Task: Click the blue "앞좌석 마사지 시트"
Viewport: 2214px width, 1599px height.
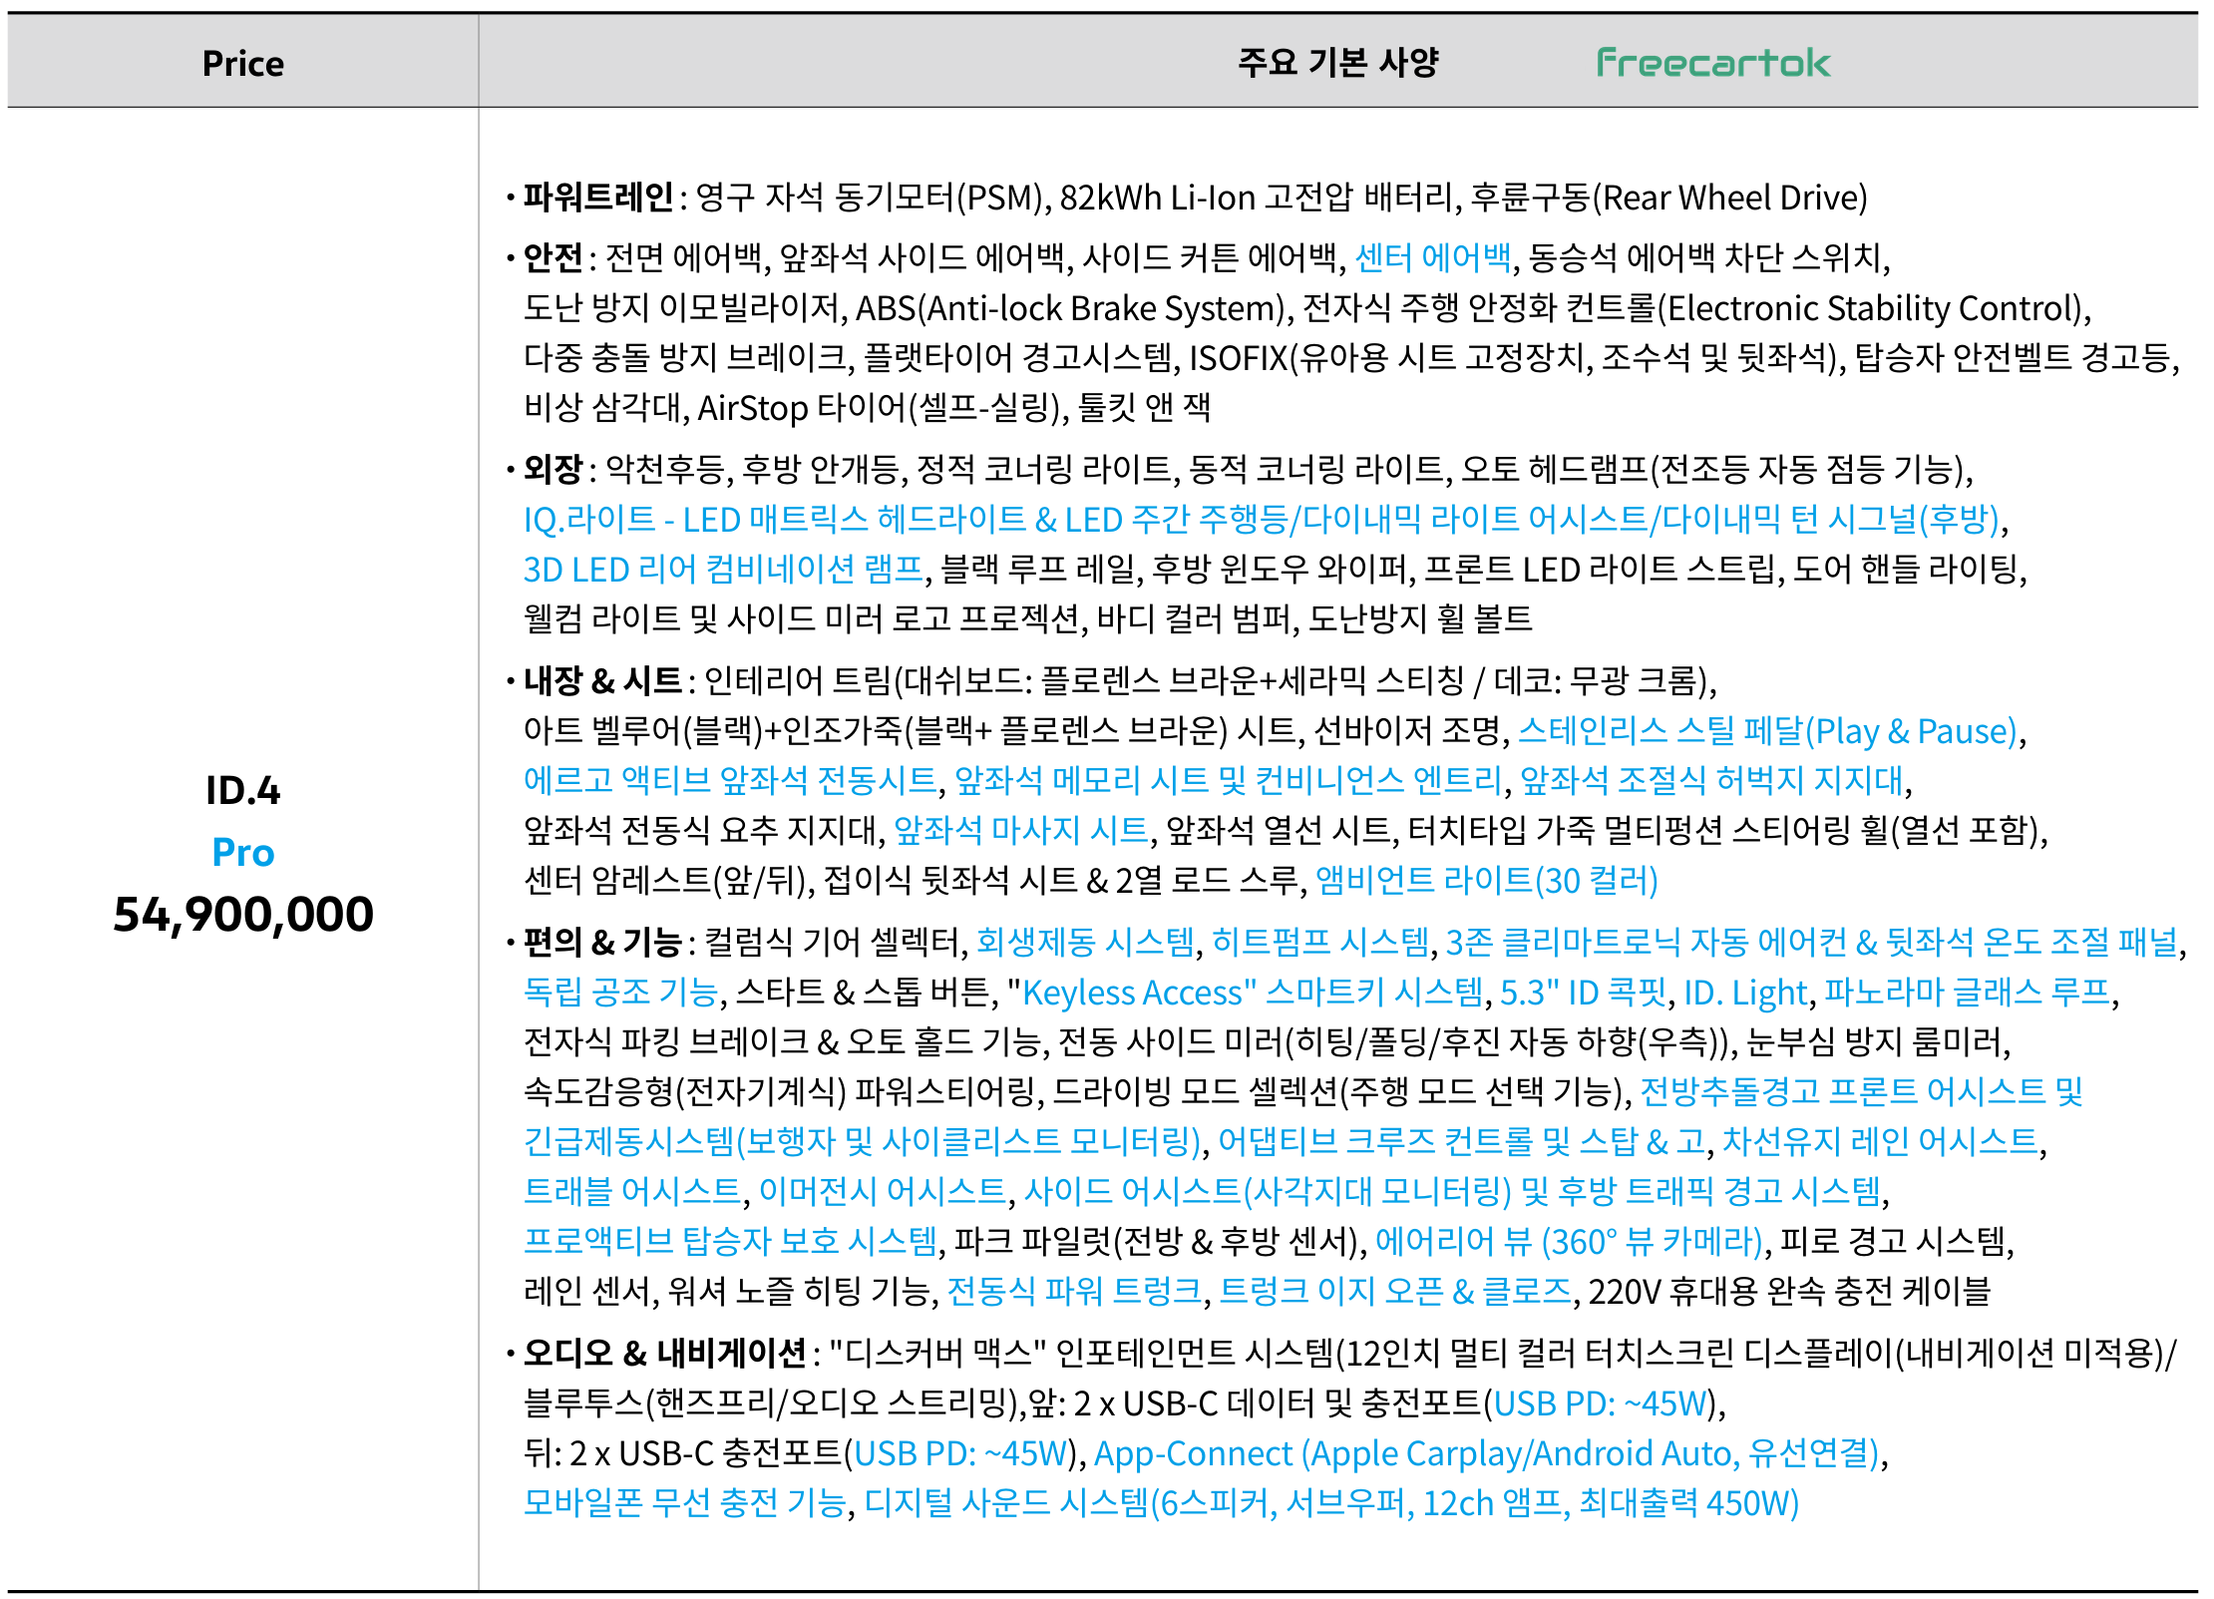Action: coord(1021,830)
